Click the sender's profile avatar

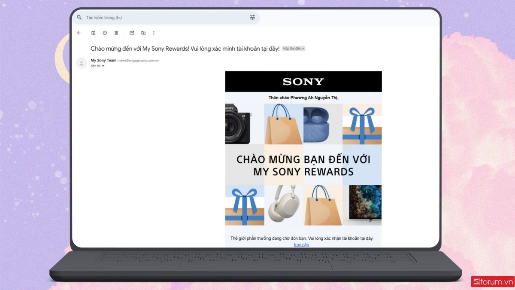[x=82, y=63]
